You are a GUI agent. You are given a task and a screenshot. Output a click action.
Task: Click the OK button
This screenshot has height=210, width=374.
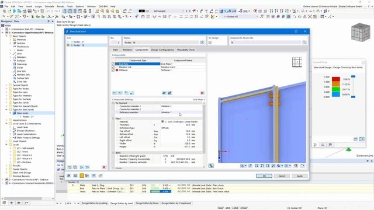click(264, 176)
